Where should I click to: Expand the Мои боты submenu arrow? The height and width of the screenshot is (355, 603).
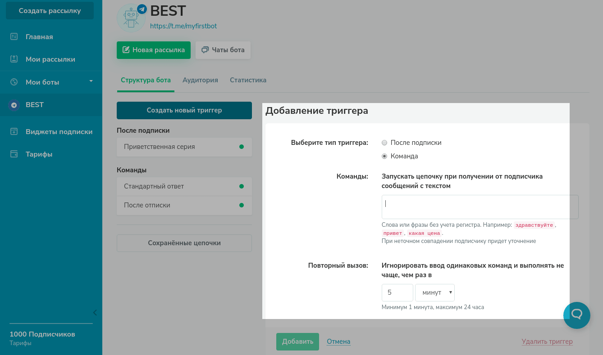click(x=91, y=81)
